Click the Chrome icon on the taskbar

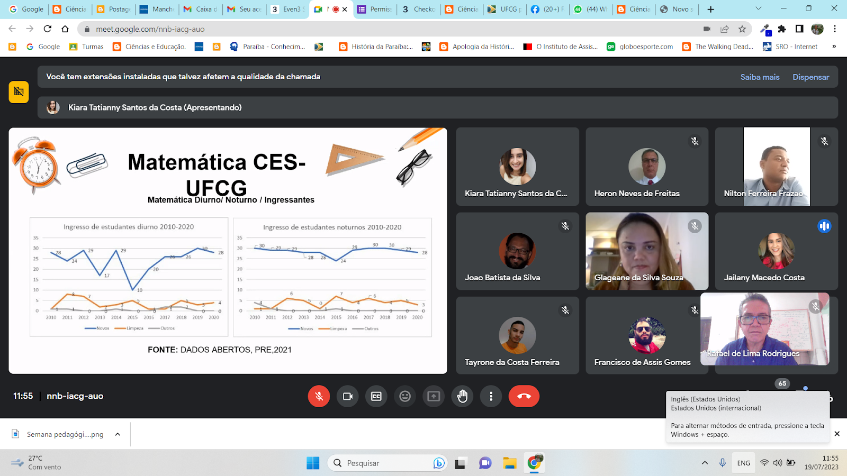click(535, 463)
